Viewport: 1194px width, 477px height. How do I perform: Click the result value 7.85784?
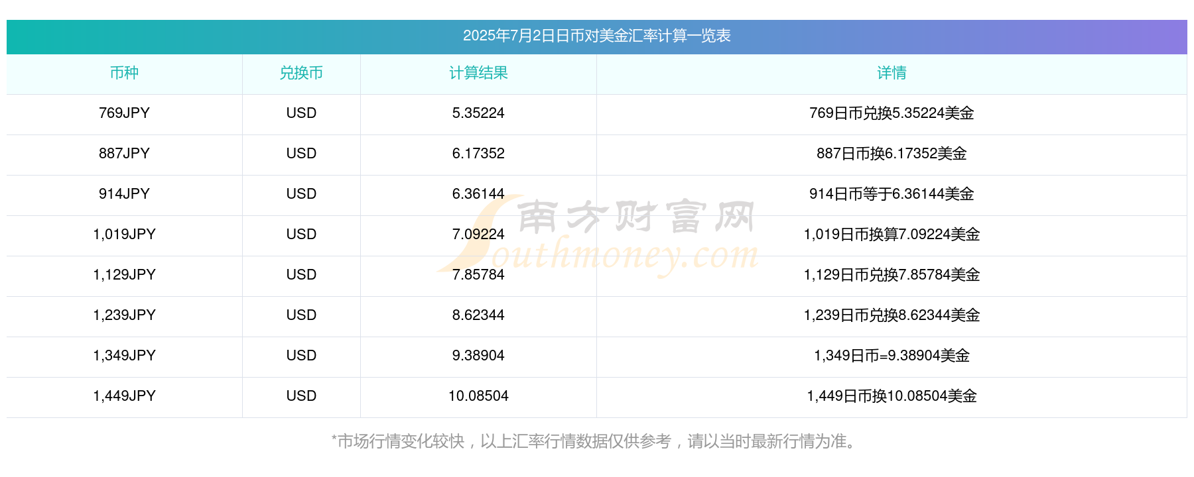tap(478, 275)
